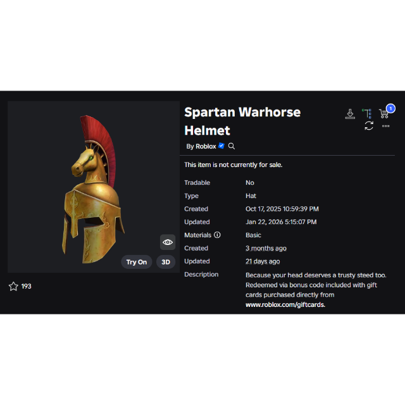Open the Roblox creator link
405x405 pixels.
pos(206,146)
